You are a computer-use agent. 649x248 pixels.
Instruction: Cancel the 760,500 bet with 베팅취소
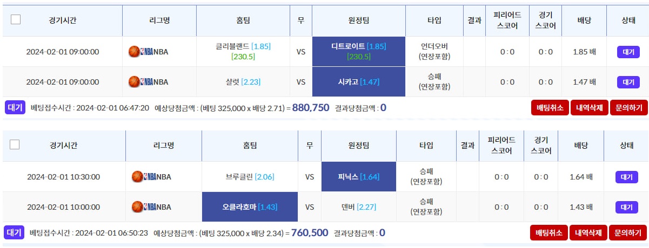[x=548, y=232]
